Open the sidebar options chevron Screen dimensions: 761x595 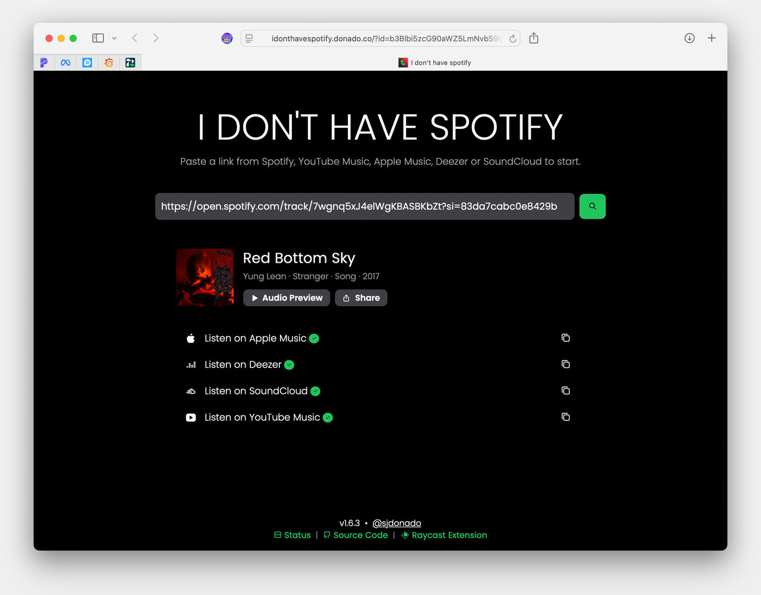(x=114, y=37)
